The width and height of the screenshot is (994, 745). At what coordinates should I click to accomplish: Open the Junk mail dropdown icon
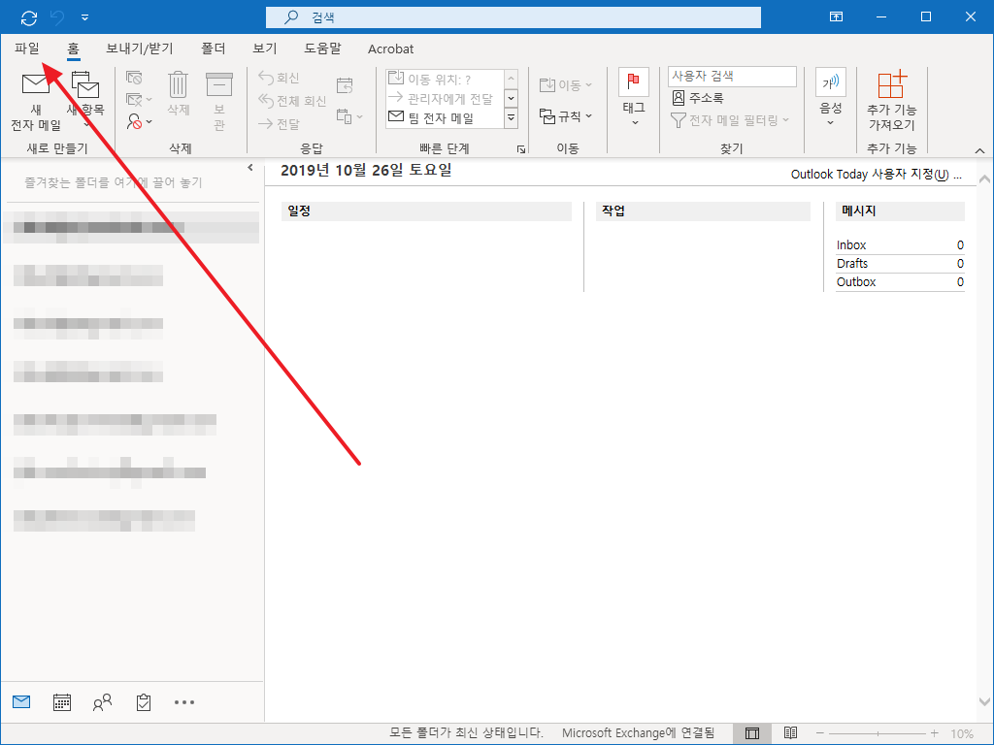139,121
